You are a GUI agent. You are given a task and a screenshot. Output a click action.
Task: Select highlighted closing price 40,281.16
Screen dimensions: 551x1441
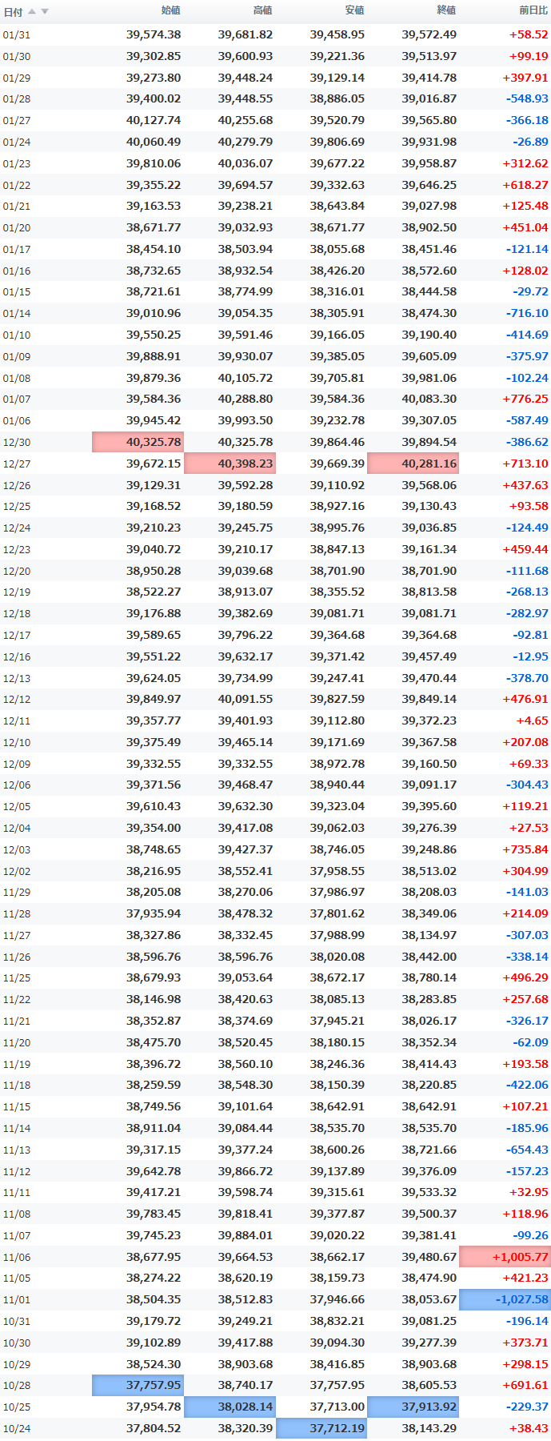click(413, 464)
